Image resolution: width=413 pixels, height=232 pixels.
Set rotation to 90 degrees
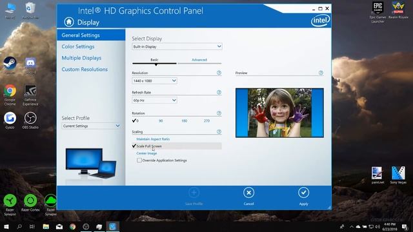(x=161, y=121)
